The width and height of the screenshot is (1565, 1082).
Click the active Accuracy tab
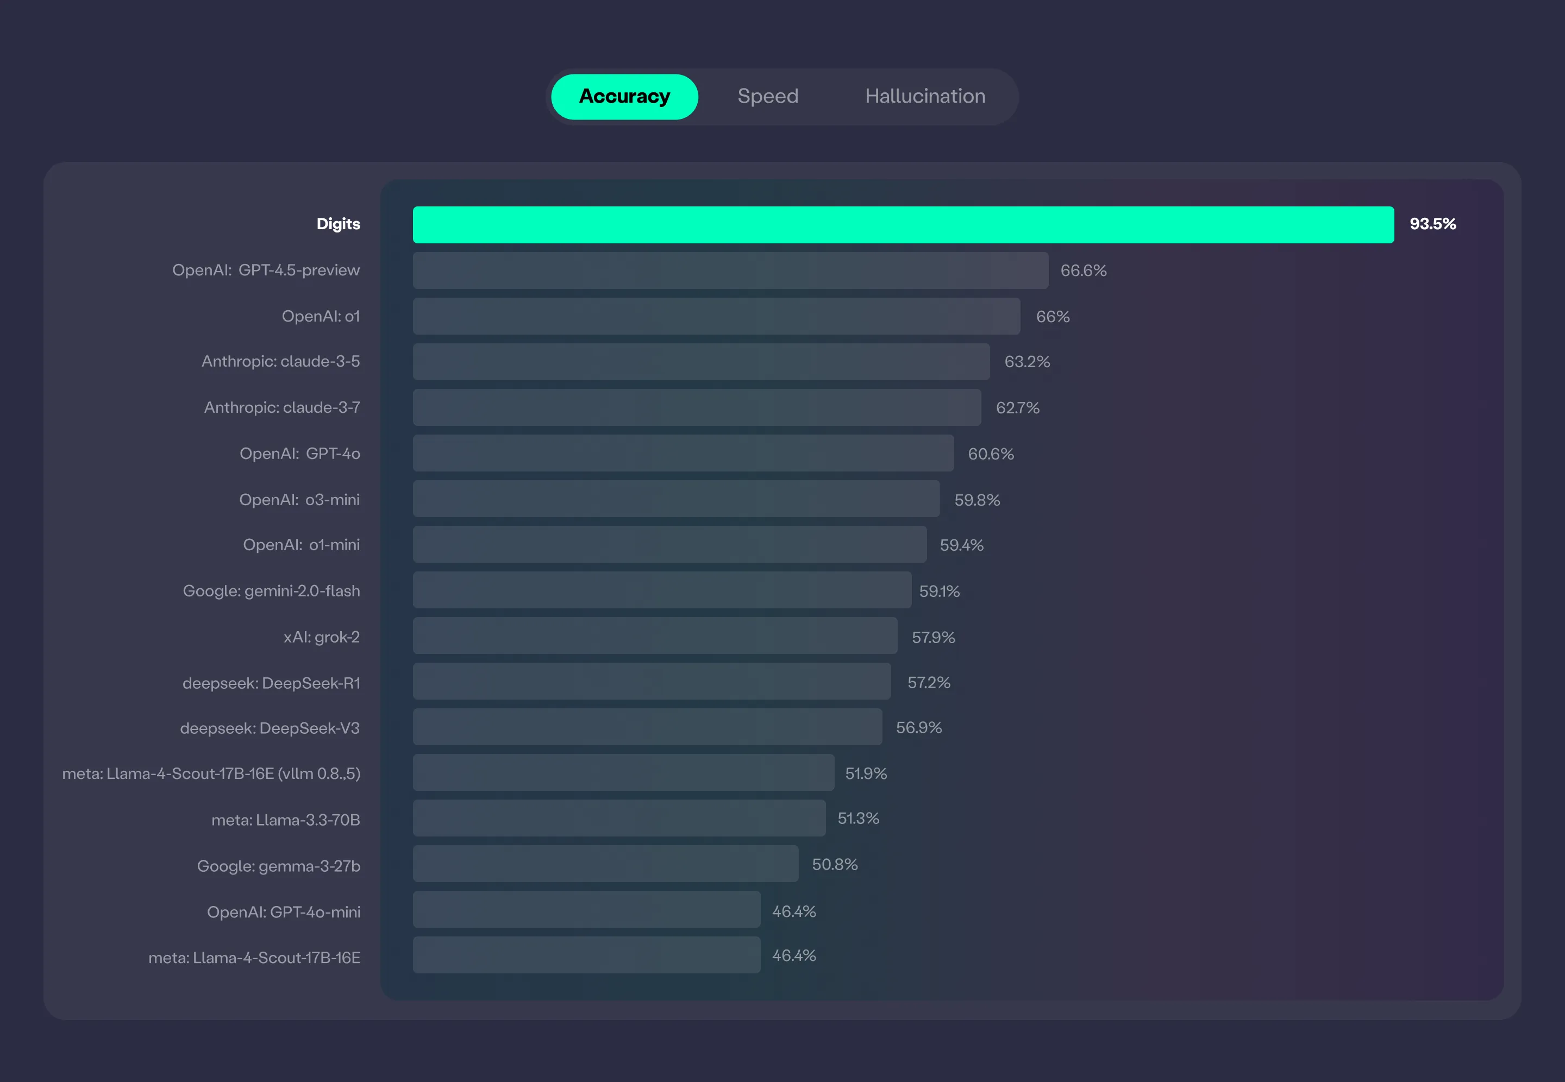[624, 96]
